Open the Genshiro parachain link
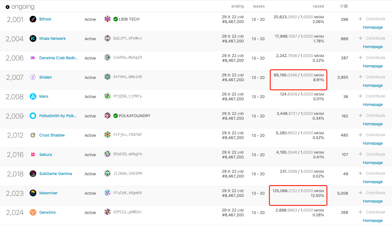392x225 pixels. tap(48, 212)
